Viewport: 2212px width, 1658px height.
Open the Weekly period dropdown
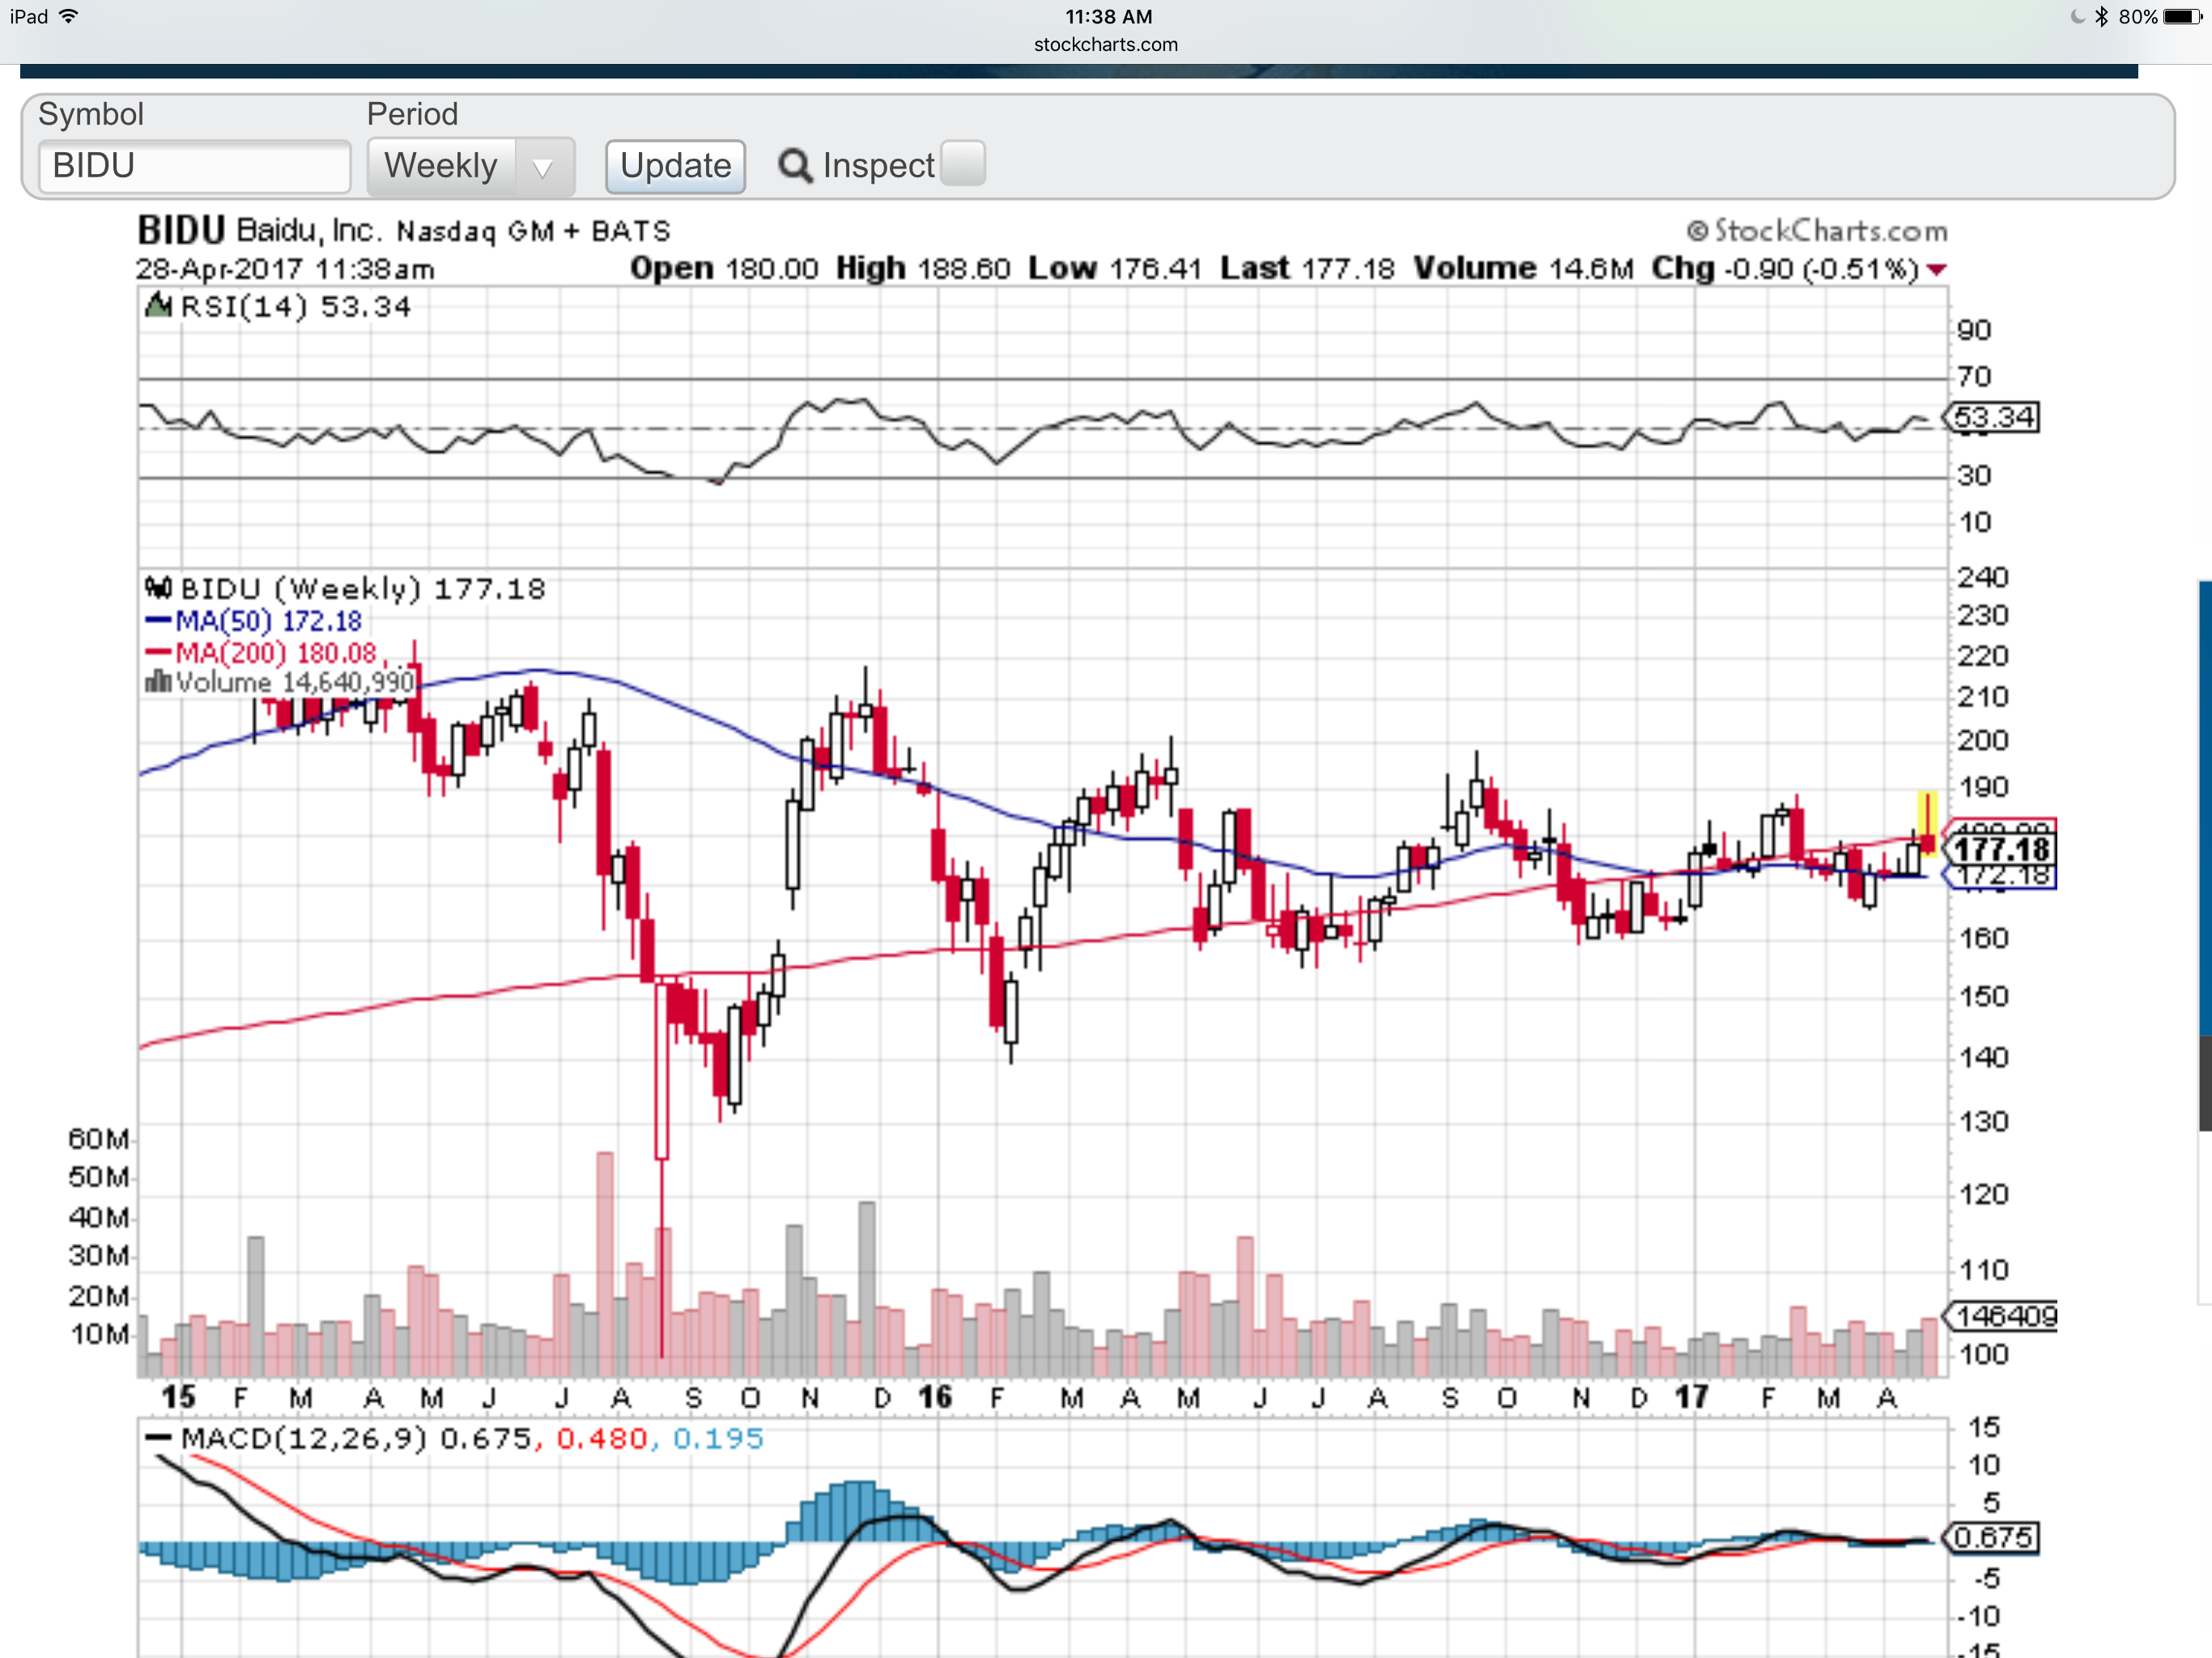pos(470,166)
